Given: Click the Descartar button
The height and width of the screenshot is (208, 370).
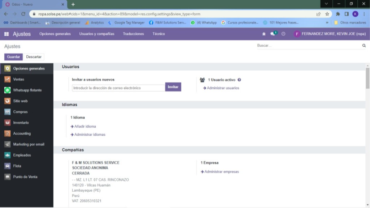Looking at the screenshot, I should (x=34, y=57).
